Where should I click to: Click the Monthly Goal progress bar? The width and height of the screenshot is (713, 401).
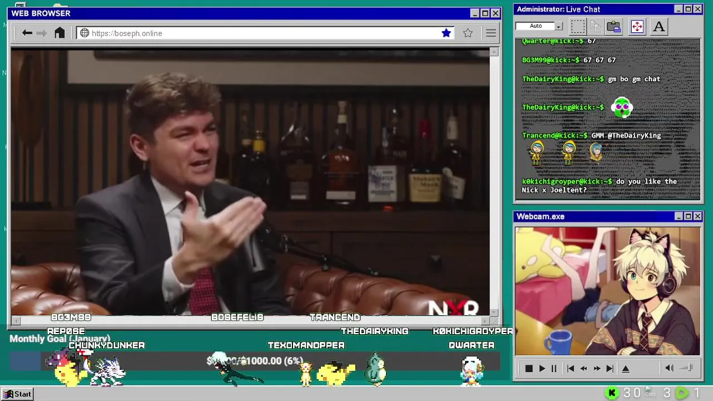[x=255, y=361]
